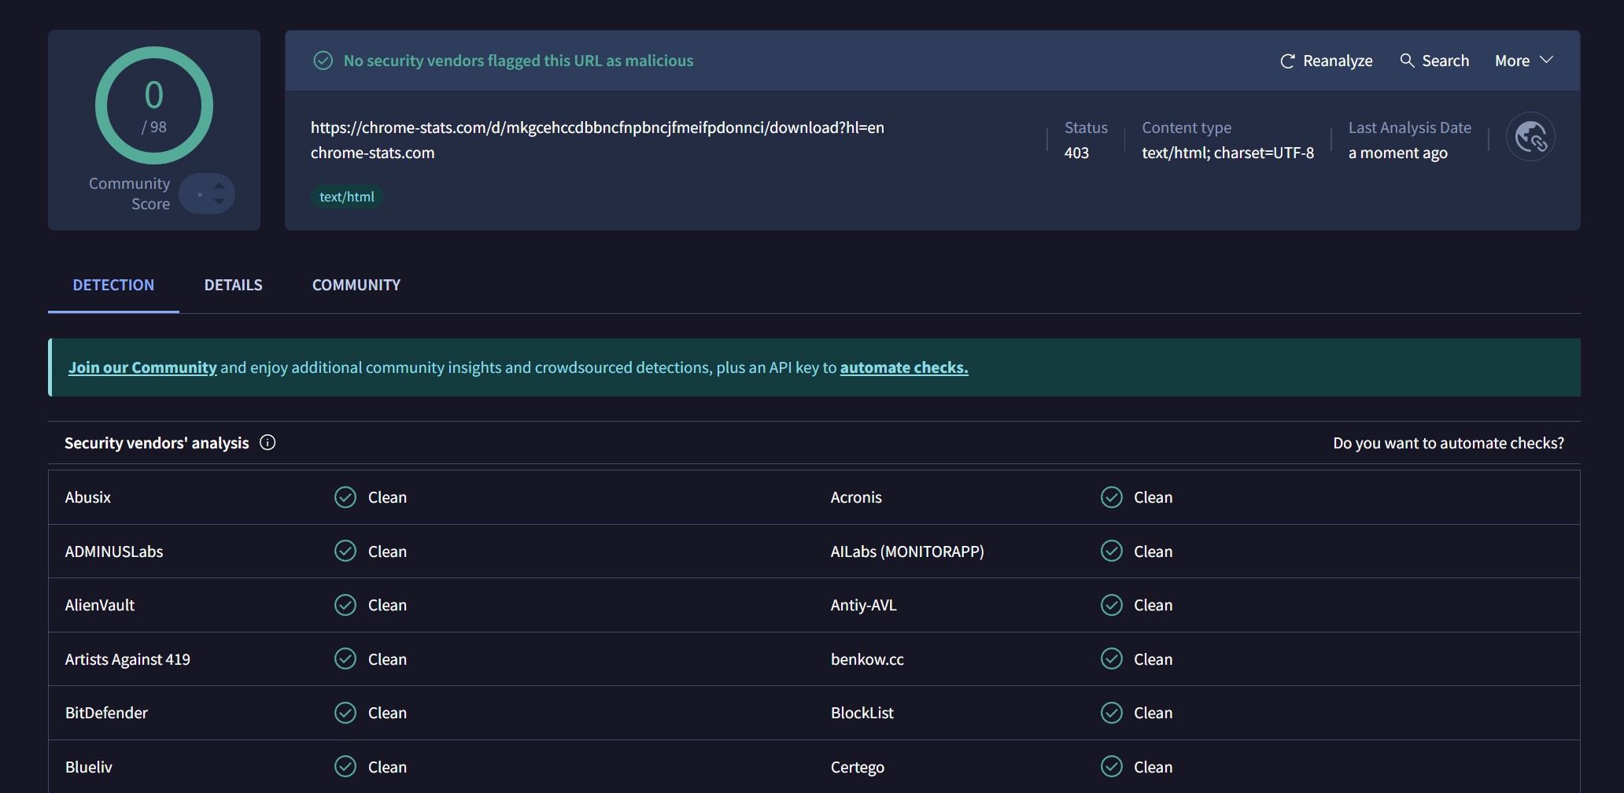Click the checkmark icon in the no-vendors-flagged banner
This screenshot has width=1624, height=793.
323,61
